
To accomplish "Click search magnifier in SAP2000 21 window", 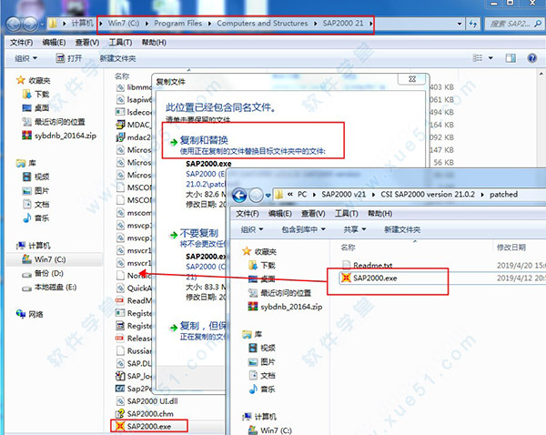I will click(538, 24).
